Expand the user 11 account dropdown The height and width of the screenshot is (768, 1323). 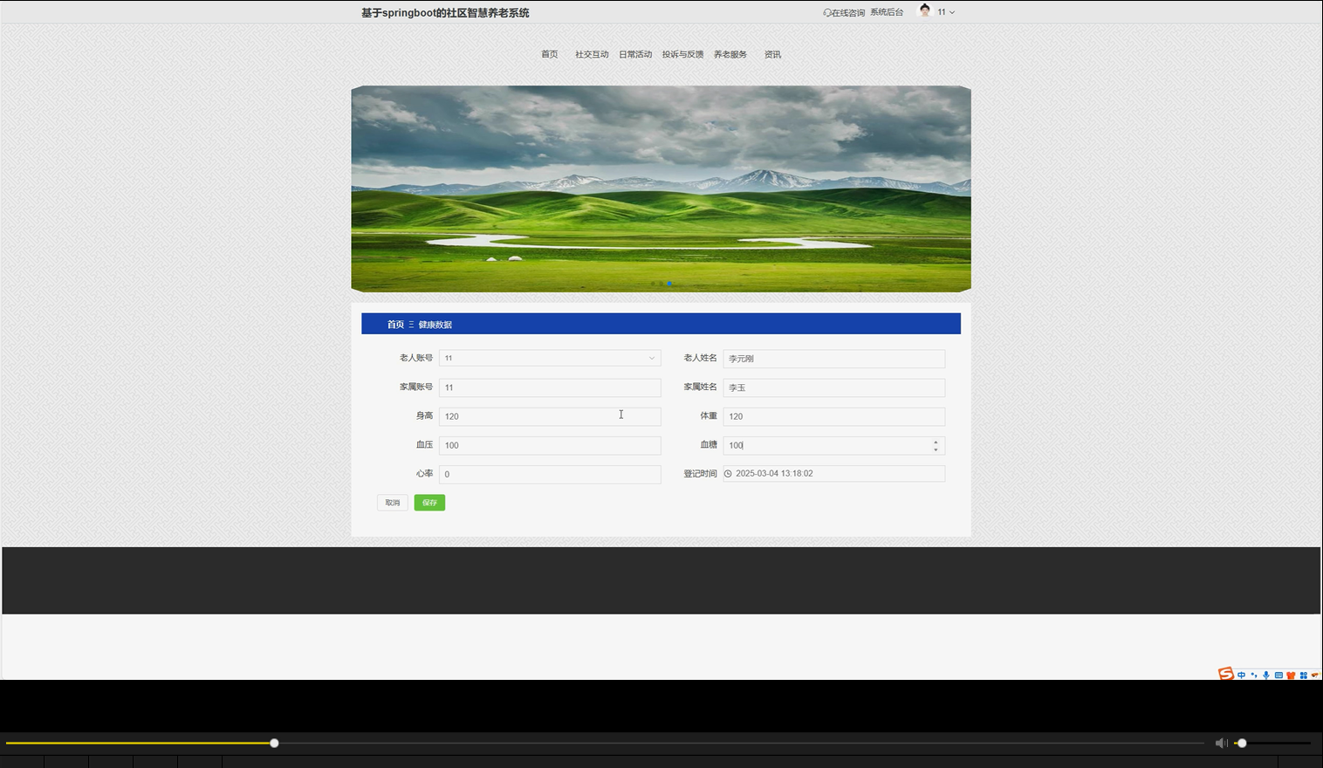pyautogui.click(x=946, y=12)
